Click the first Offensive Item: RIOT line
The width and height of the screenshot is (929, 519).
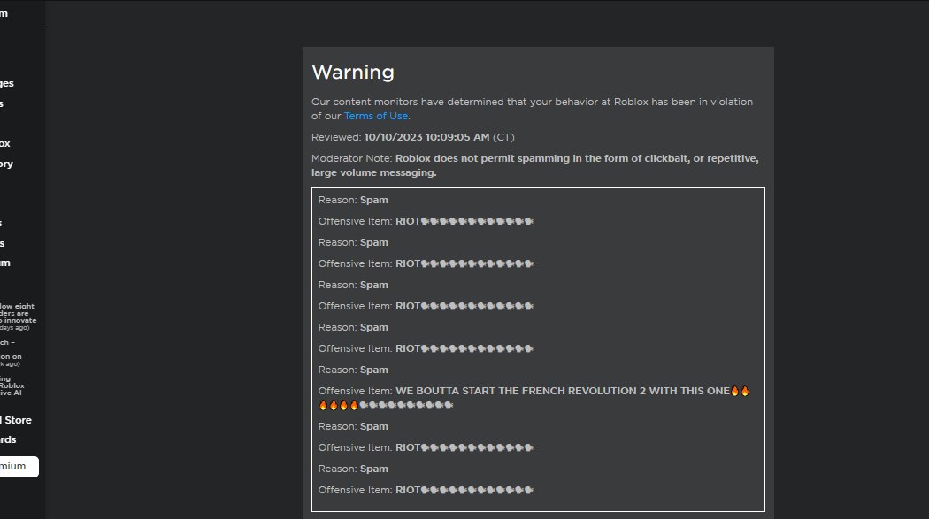tap(426, 221)
